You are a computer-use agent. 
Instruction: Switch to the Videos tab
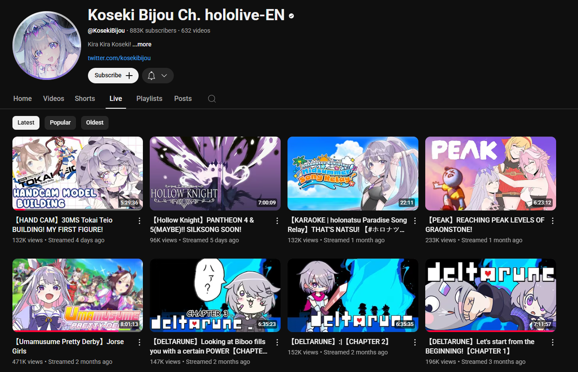[54, 99]
